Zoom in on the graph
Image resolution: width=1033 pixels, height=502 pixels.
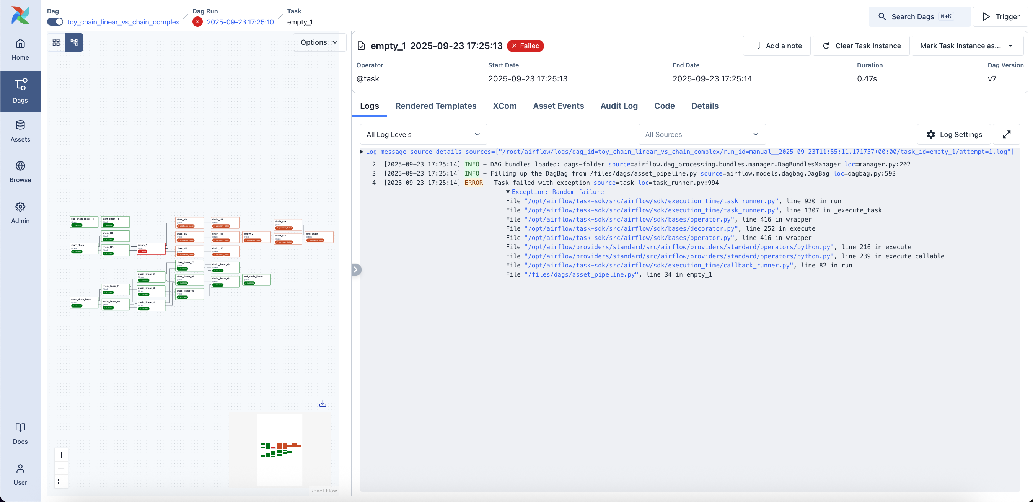point(61,455)
